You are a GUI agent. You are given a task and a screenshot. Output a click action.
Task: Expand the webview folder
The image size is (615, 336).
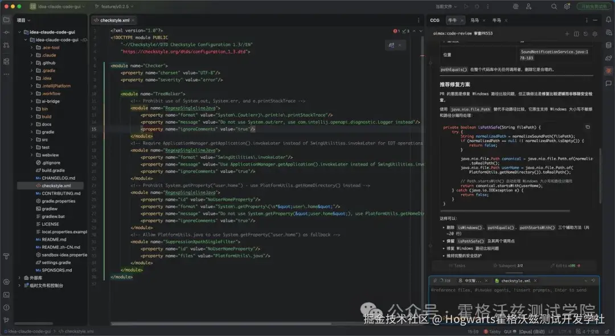pos(32,155)
